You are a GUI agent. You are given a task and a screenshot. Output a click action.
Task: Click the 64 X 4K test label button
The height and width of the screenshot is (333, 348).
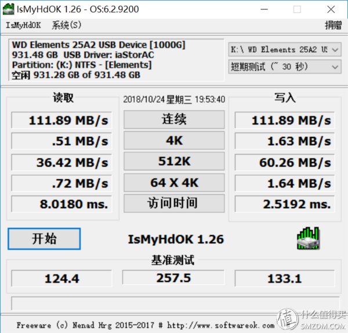tap(174, 183)
